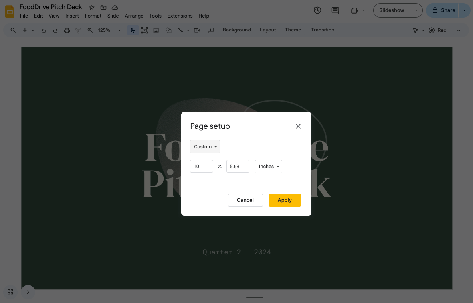Select the insert image icon
The width and height of the screenshot is (473, 303).
tap(156, 30)
